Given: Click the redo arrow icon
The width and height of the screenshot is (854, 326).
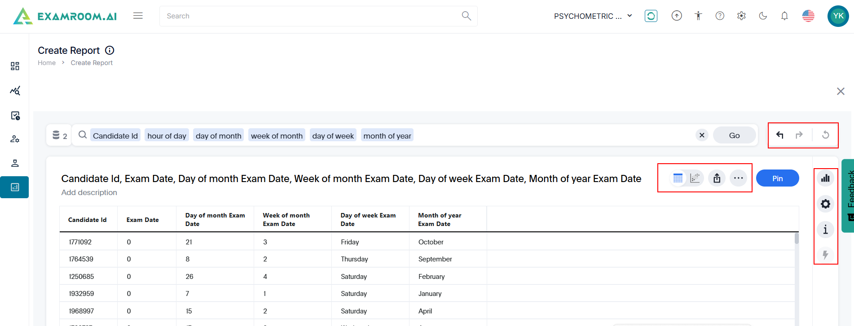Looking at the screenshot, I should click(x=799, y=135).
